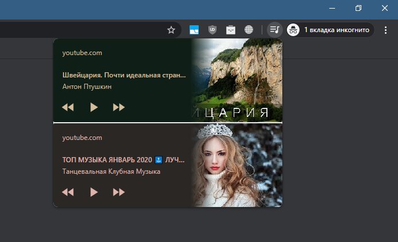Rewind the ТОП МУЗЫКА ЯНВАРЬ 2020 track
This screenshot has height=242, width=398.
click(x=68, y=192)
